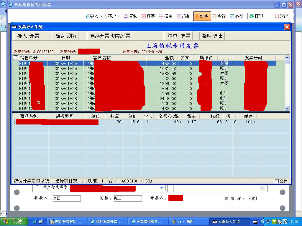Sort by the 日期 column header
The image size is (302, 226).
(x=65, y=58)
